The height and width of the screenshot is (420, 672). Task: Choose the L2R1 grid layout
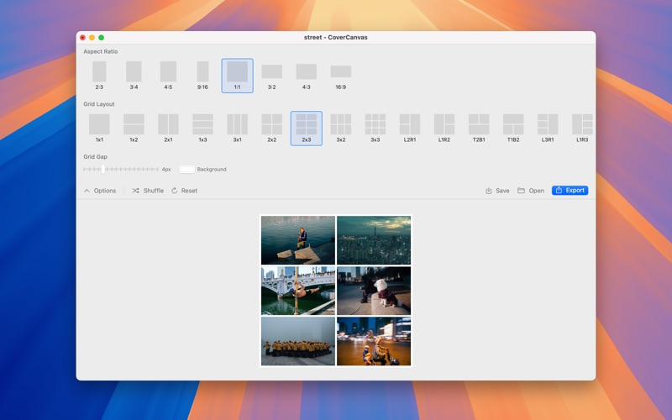410,129
